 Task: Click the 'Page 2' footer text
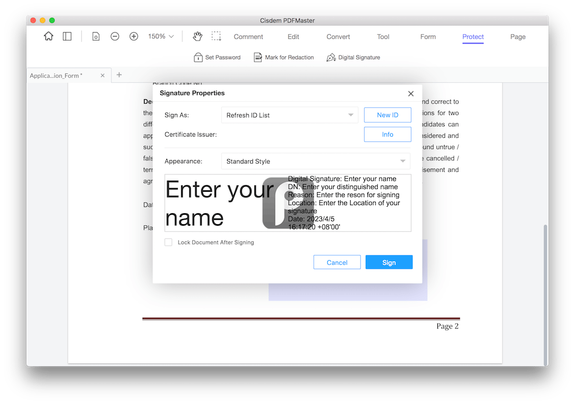448,326
